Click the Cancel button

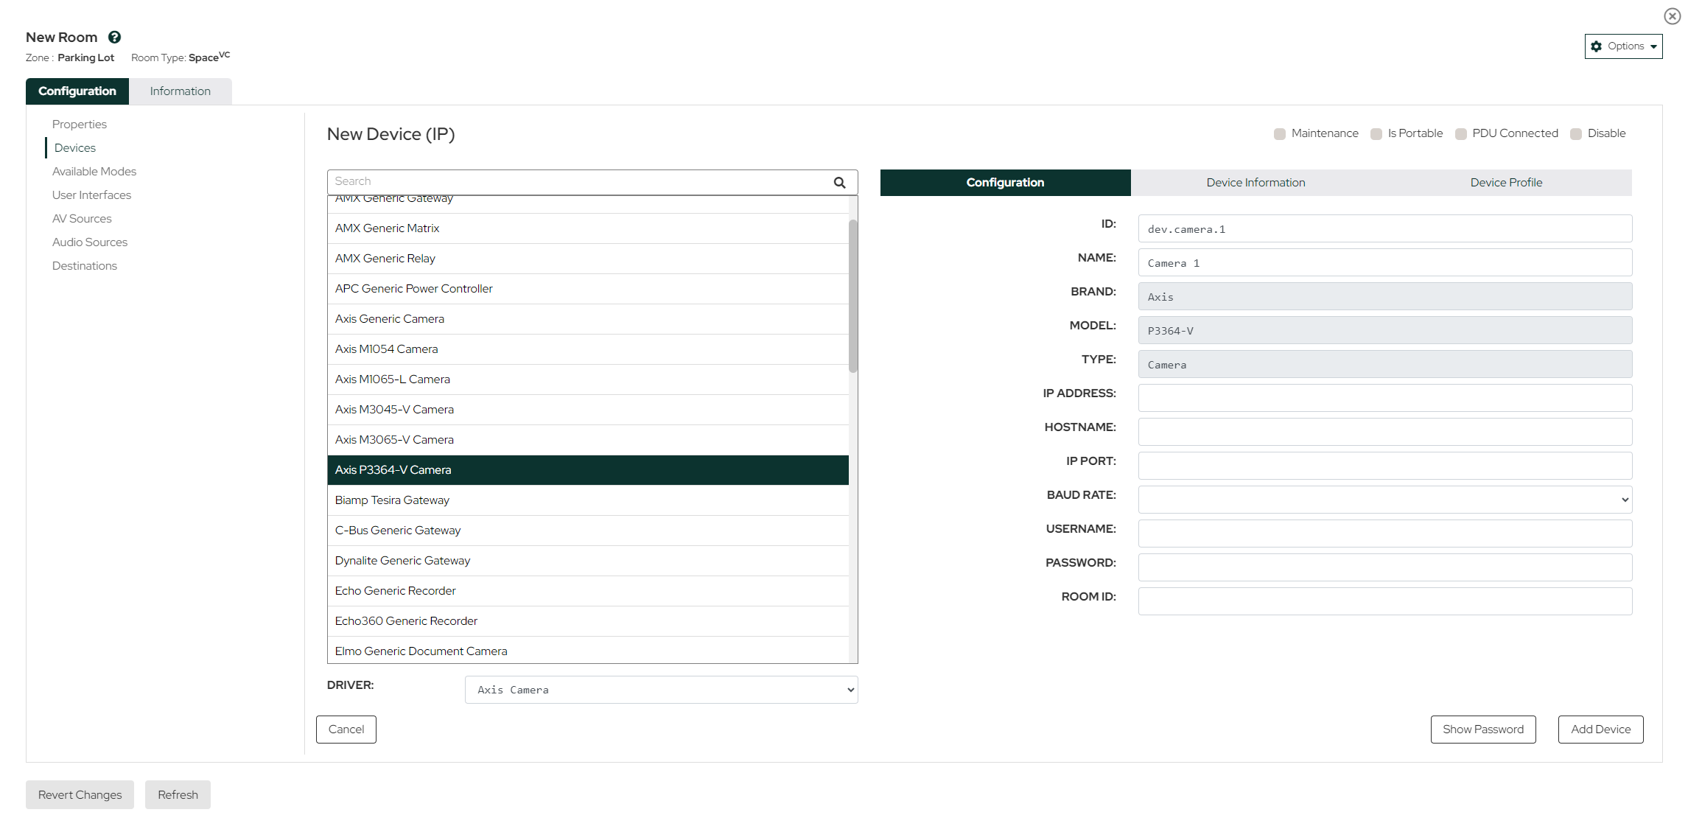pos(346,730)
